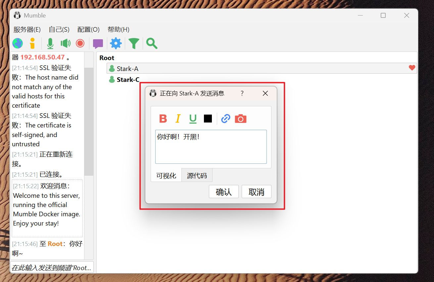
Task: Switch to the 可视化 tab
Action: [x=166, y=175]
